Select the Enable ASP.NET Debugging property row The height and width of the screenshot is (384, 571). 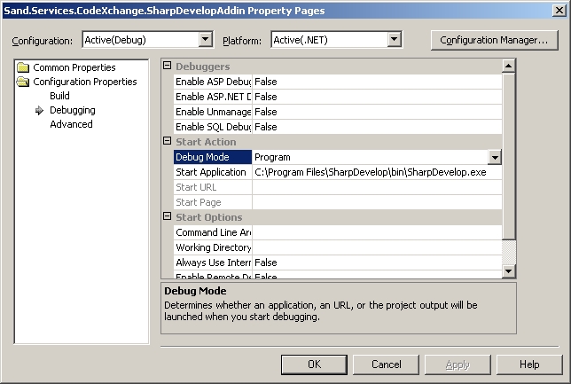pos(338,97)
